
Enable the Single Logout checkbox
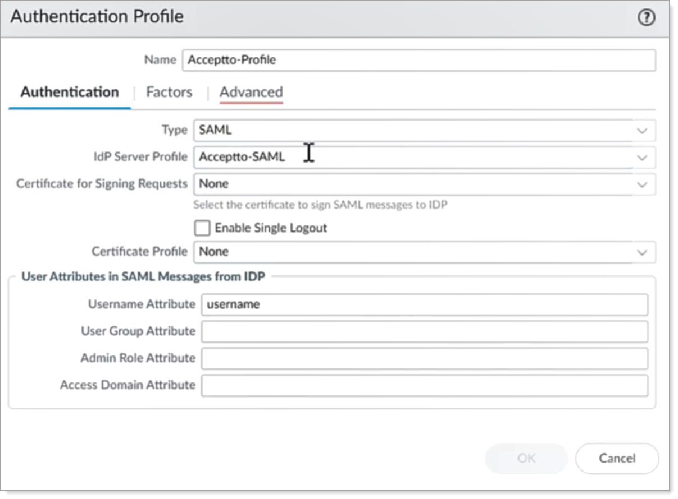[x=202, y=228]
